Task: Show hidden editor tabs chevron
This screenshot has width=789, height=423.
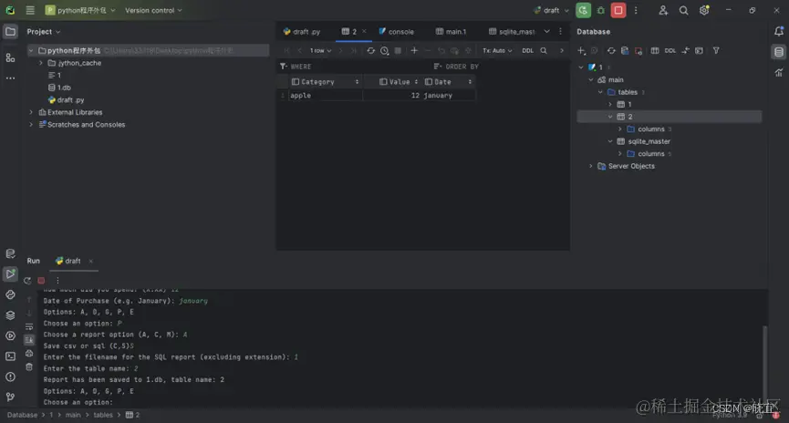Action: coord(547,31)
